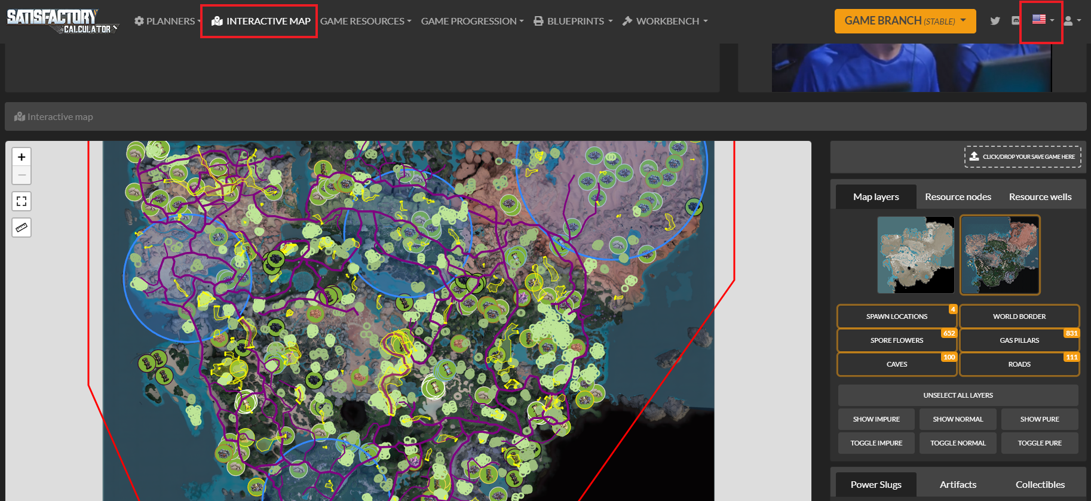The width and height of the screenshot is (1091, 501).
Task: Click Show Pure button
Action: tap(1040, 419)
